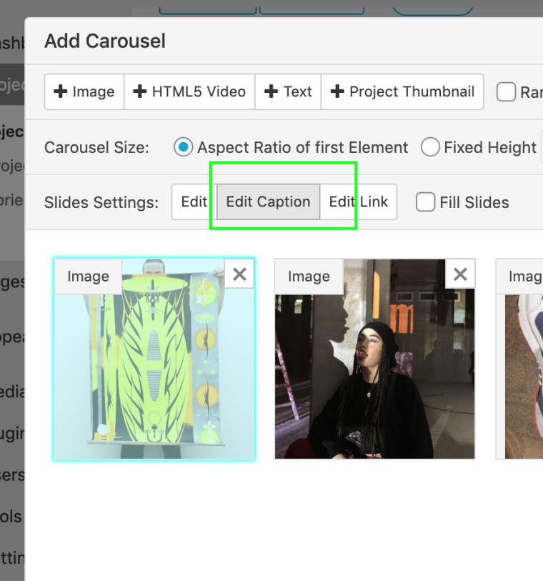Select Aspect Ratio of first Element
The width and height of the screenshot is (543, 581).
[184, 147]
